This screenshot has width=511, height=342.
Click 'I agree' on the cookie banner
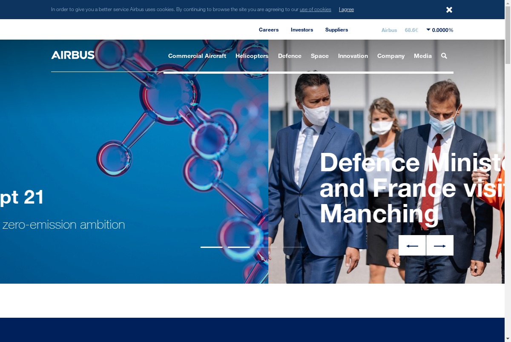click(x=346, y=9)
